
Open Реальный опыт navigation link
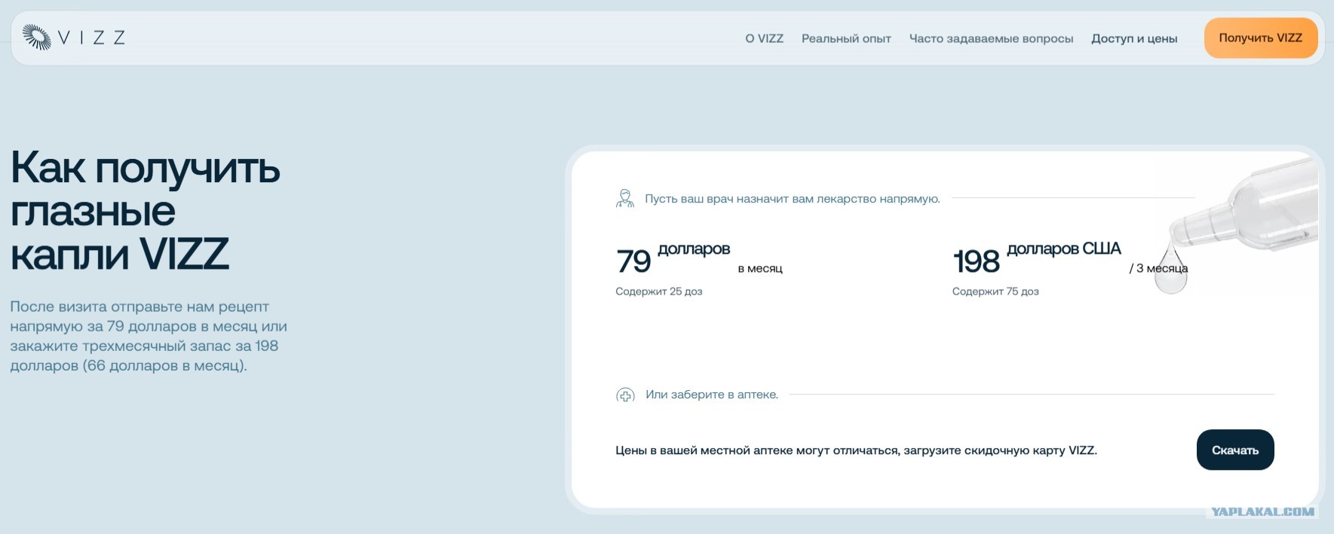point(846,38)
